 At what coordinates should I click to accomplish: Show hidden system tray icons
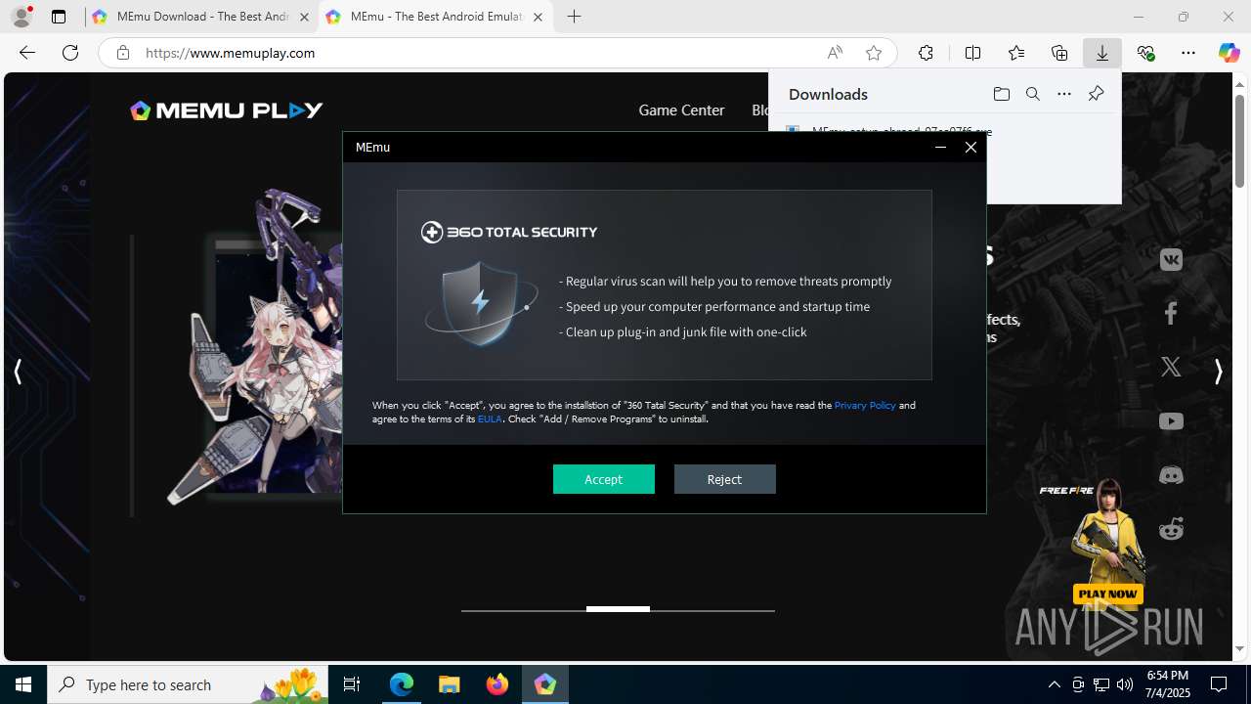coord(1054,684)
